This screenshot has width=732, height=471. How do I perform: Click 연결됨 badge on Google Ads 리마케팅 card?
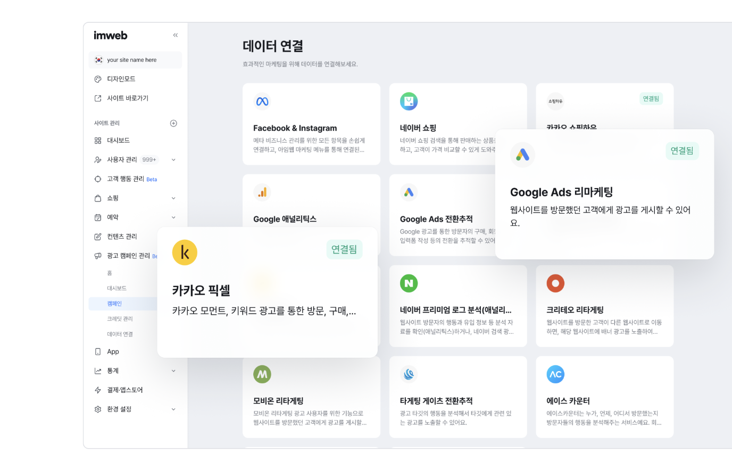point(682,151)
